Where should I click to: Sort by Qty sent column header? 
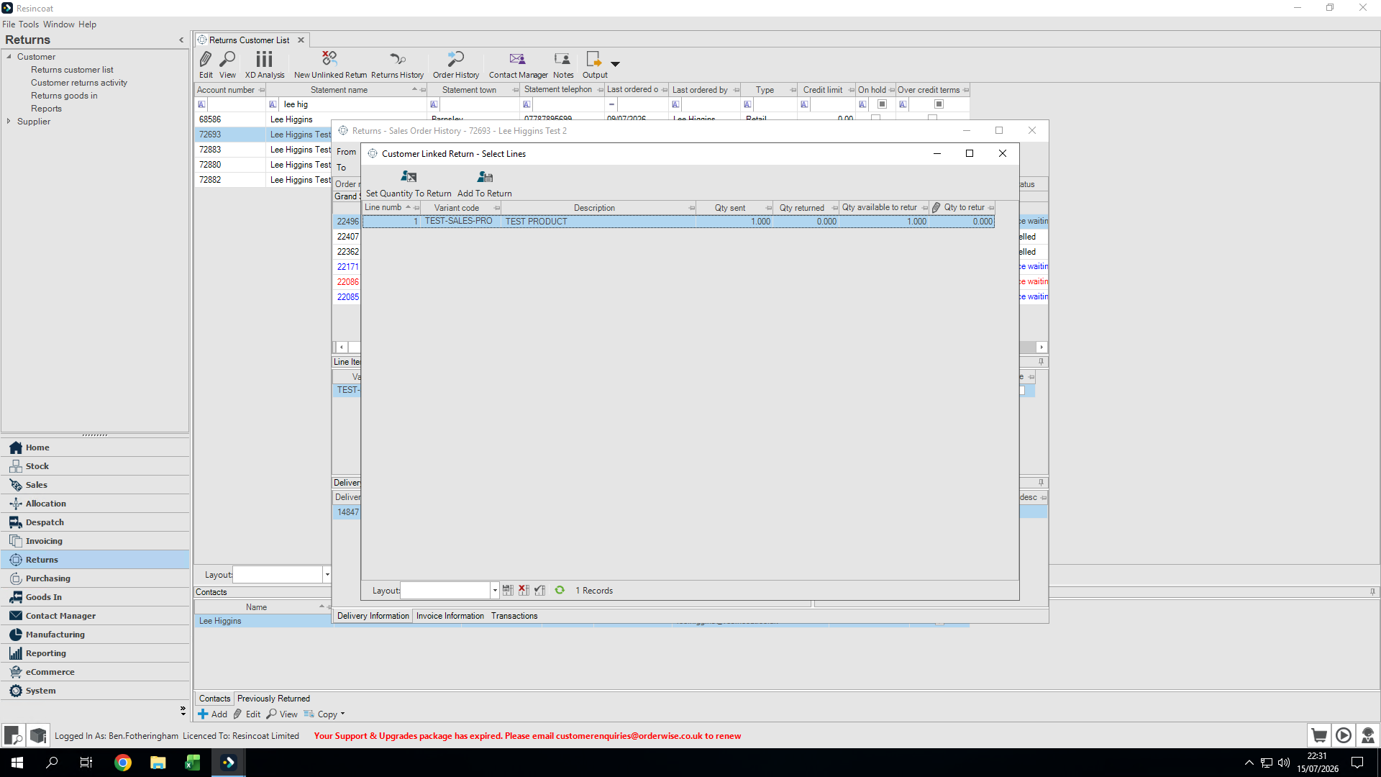pos(734,208)
